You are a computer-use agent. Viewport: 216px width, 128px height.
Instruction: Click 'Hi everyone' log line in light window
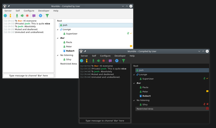click(20, 21)
